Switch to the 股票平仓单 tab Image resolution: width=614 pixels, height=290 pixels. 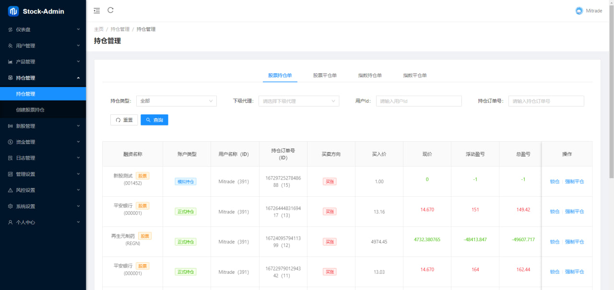(x=325, y=76)
